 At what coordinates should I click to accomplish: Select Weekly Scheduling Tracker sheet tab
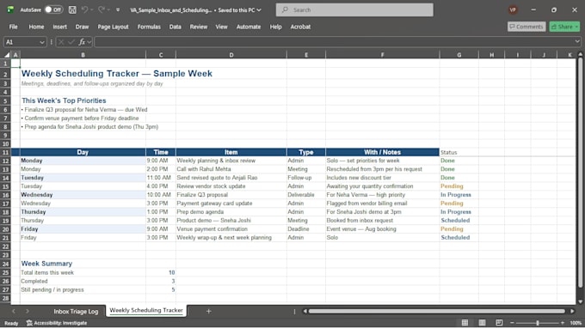tap(146, 310)
